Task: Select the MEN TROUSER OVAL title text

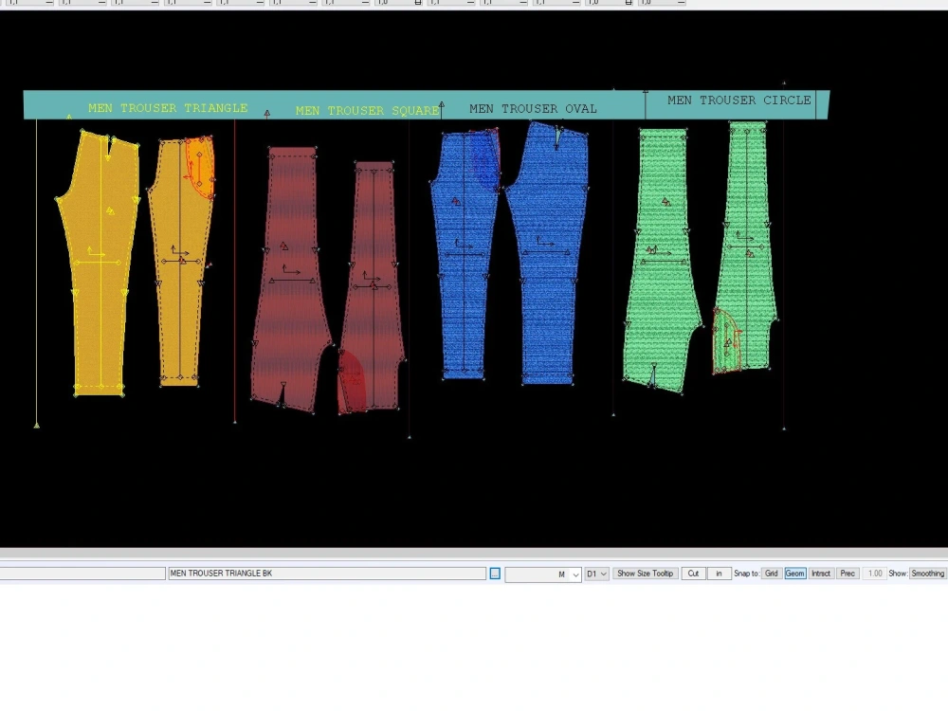Action: tap(533, 109)
